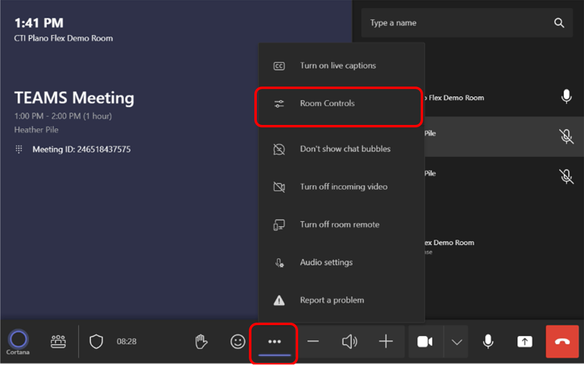Open the reactions emoji icon
The image size is (584, 365).
[x=237, y=341]
